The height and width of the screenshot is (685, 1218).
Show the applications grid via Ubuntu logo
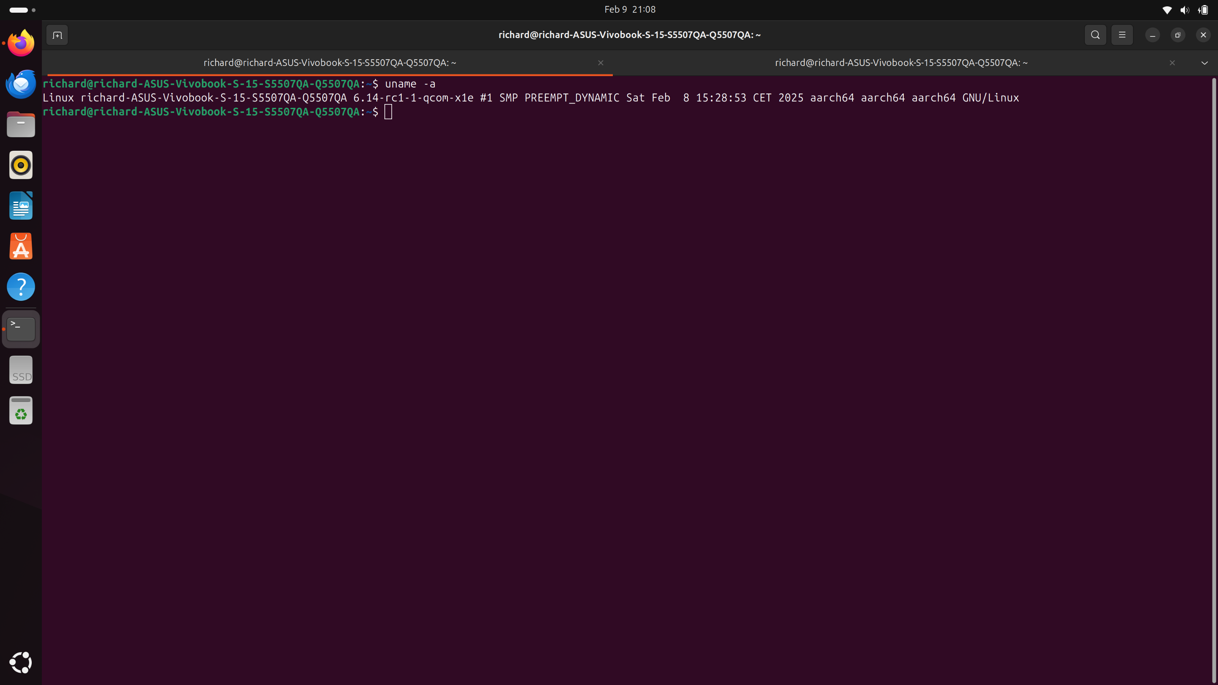tap(20, 662)
